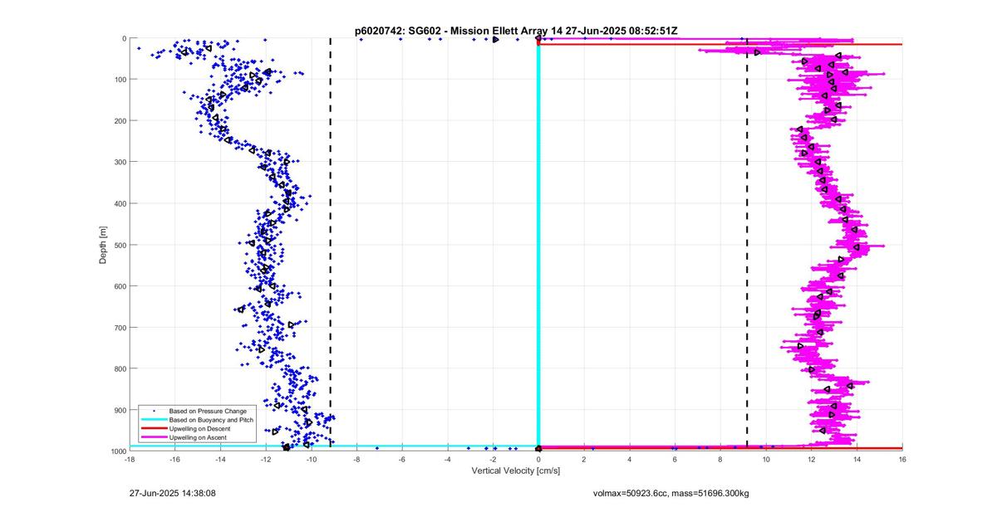Image resolution: width=997 pixels, height=507 pixels.
Task: Click depth axis tick label 1000
Action: [118, 451]
